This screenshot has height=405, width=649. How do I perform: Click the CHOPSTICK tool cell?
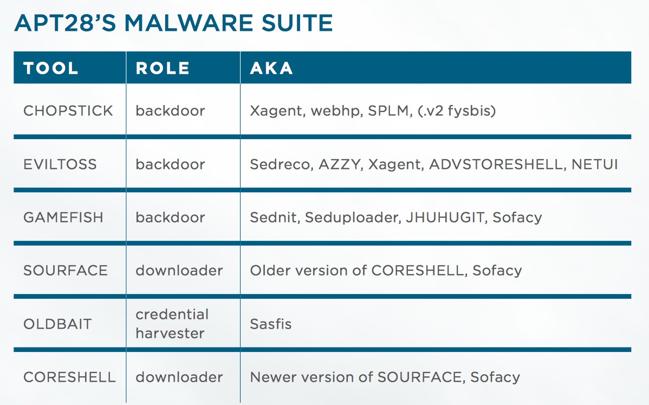pos(68,111)
